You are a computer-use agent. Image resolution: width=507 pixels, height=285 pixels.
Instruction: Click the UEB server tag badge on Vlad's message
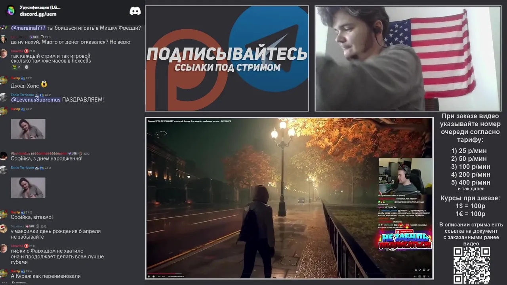[72, 154]
